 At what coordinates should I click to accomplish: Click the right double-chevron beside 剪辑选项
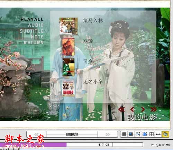pyautogui.click(x=108, y=134)
